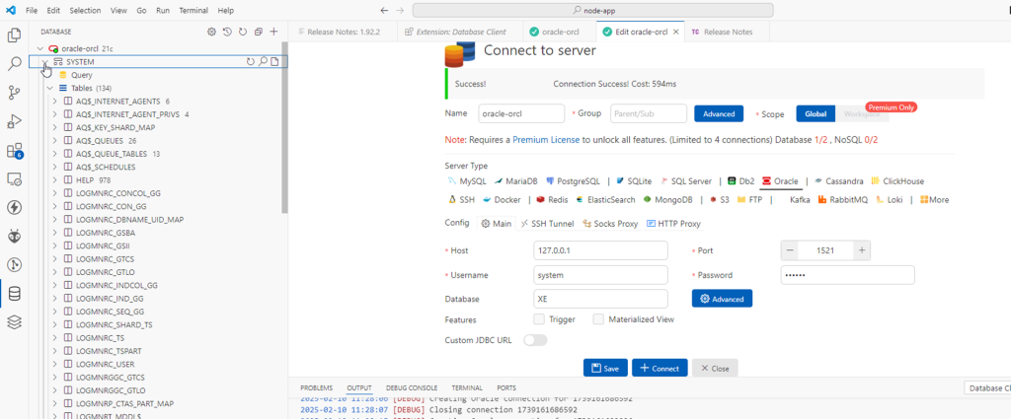This screenshot has height=419, width=1011.
Task: Collapse the Tables (134) node
Action: [50, 88]
